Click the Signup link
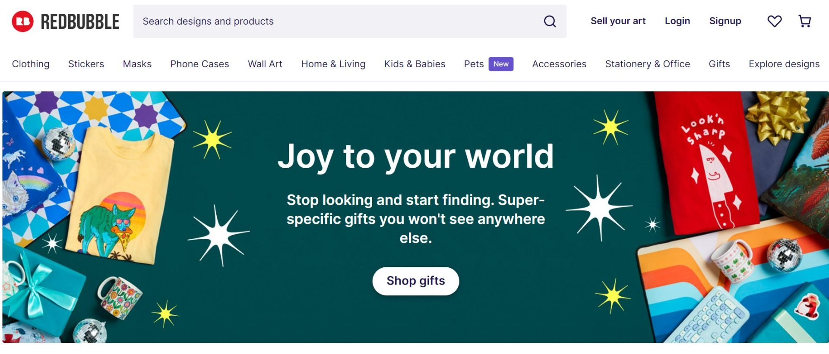 coord(725,21)
